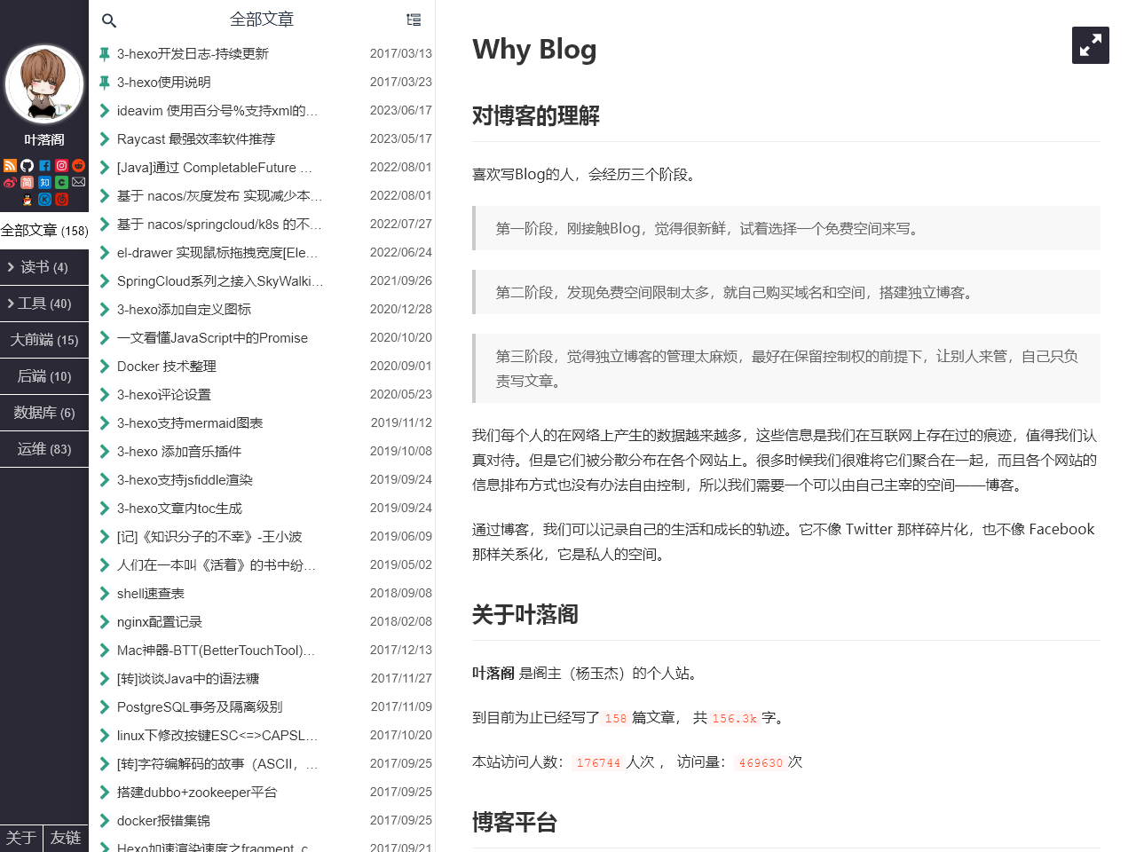Toggle fullscreen reading mode button

pyautogui.click(x=1091, y=45)
